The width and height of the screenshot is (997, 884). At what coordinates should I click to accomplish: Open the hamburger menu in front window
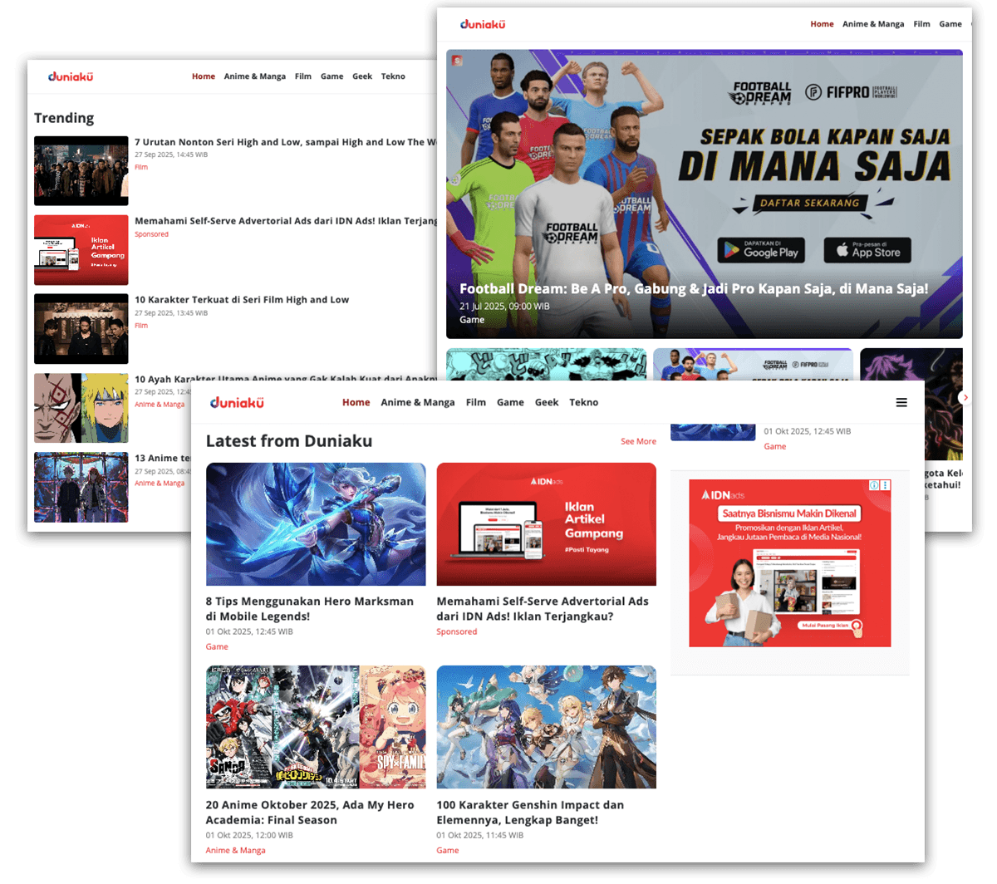(901, 403)
